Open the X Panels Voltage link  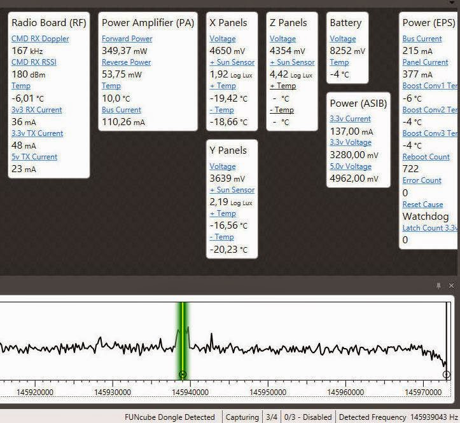tap(223, 39)
